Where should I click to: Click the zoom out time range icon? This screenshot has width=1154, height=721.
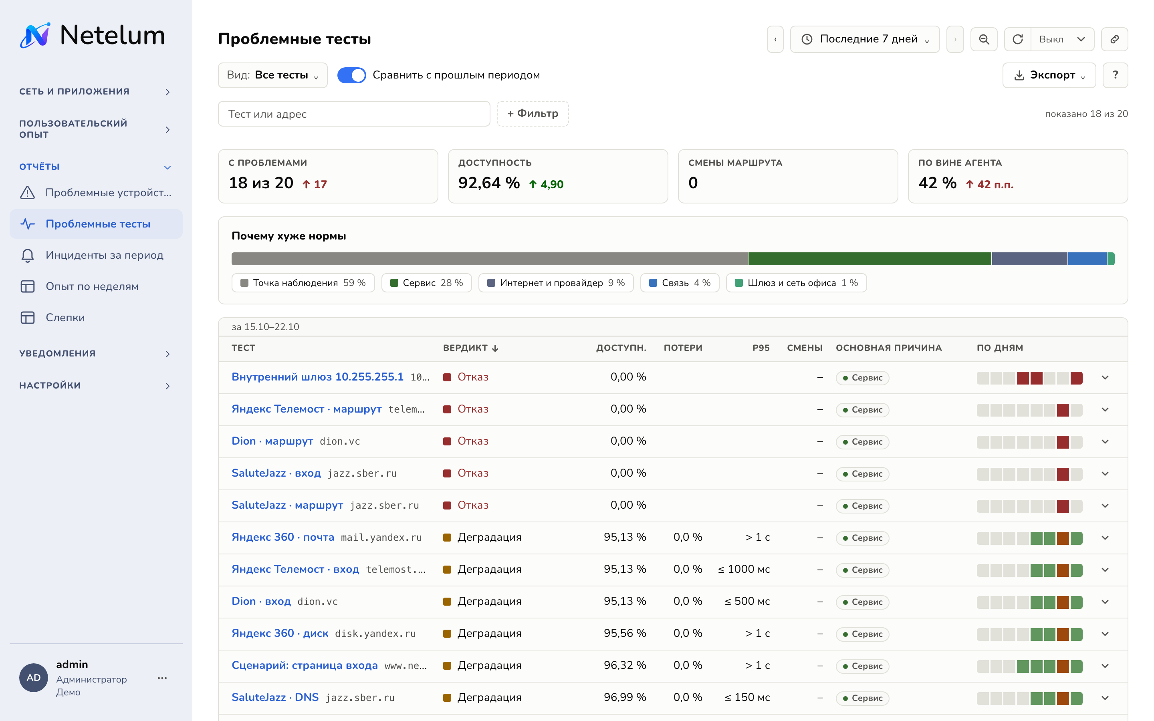984,39
